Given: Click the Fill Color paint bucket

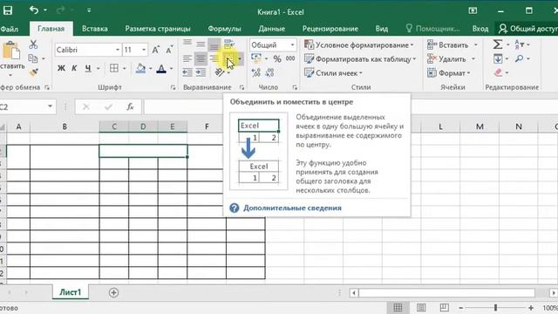Looking at the screenshot, I should [141, 68].
